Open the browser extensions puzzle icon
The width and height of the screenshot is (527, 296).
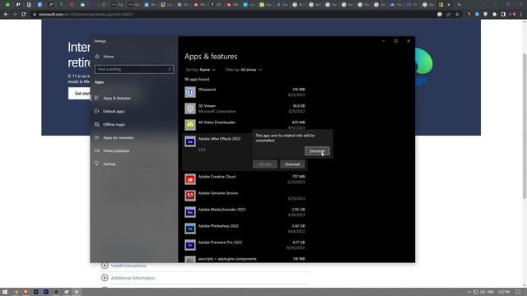point(494,15)
